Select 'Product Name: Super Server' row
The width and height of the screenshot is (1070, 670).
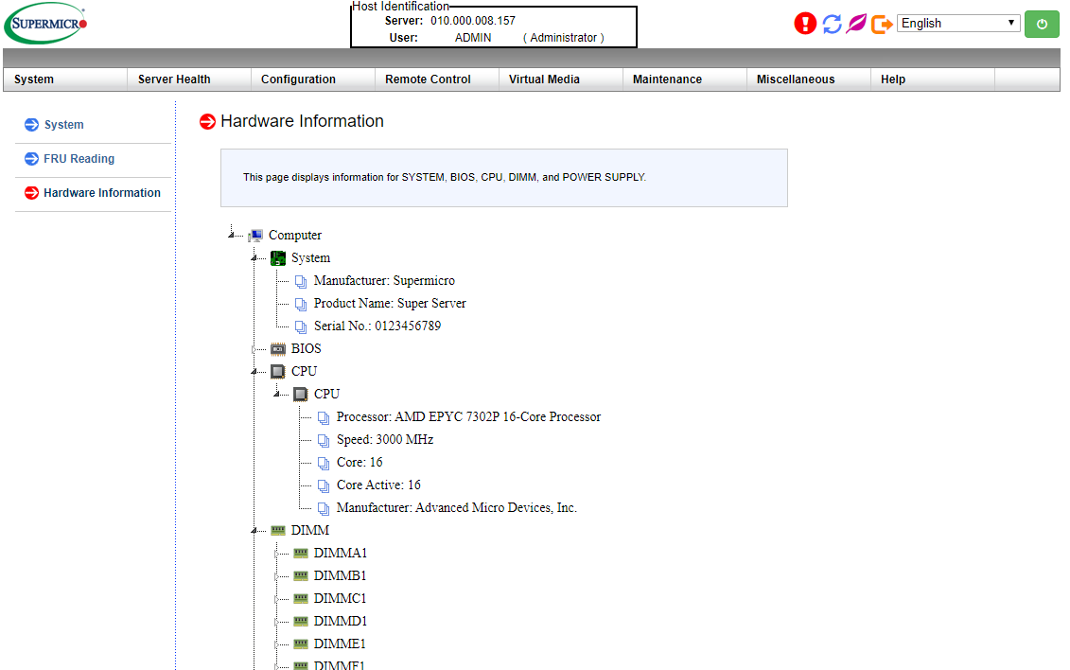click(x=390, y=303)
